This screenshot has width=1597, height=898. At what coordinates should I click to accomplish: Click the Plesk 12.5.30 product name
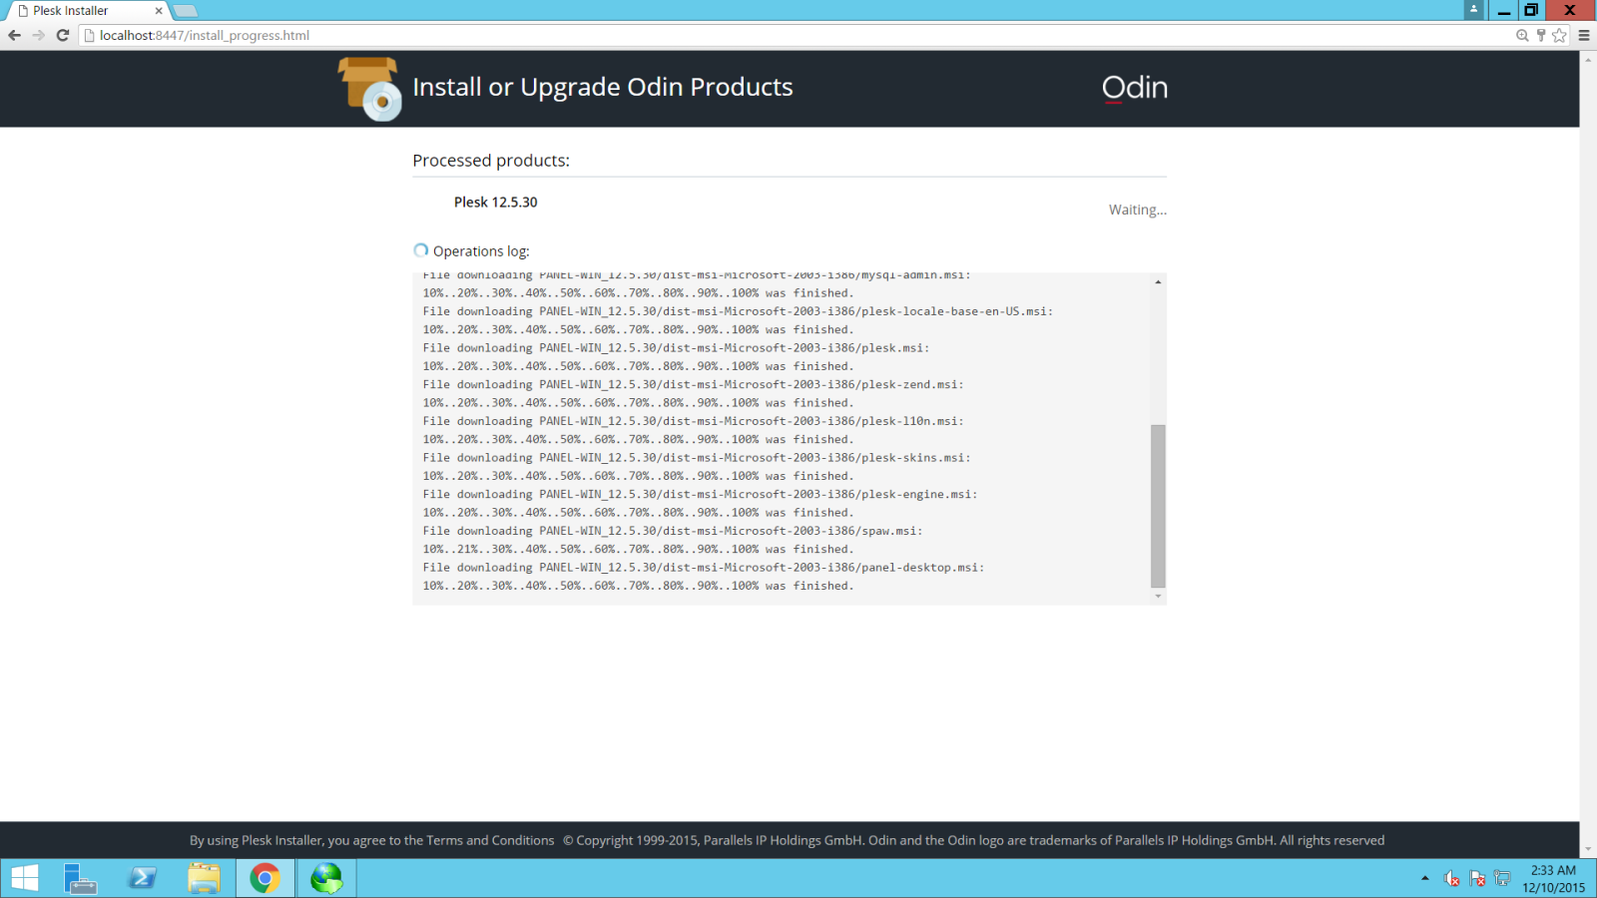point(495,202)
